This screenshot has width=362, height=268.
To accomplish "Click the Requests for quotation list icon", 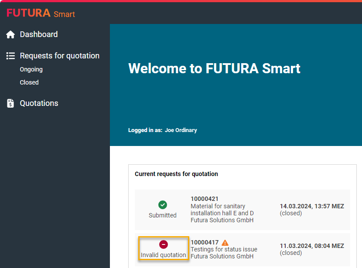I will click(x=10, y=56).
